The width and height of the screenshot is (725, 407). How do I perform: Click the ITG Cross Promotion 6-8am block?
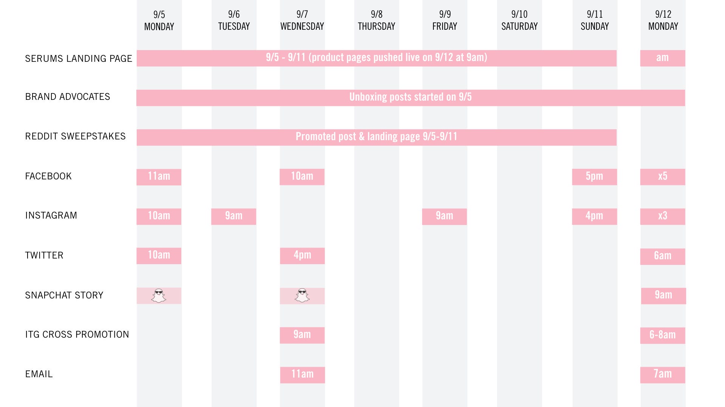click(663, 335)
